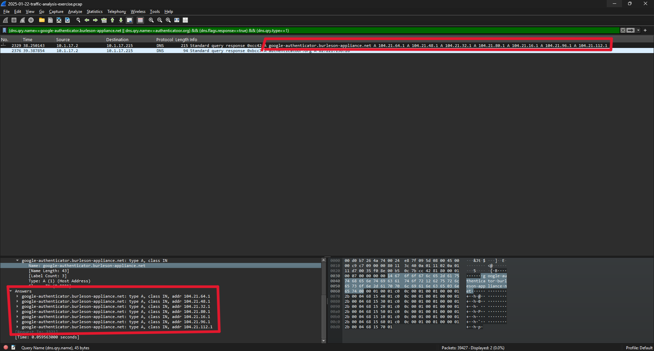This screenshot has height=351, width=654.
Task: Open the recent display filters dropdown
Action: [x=638, y=31]
